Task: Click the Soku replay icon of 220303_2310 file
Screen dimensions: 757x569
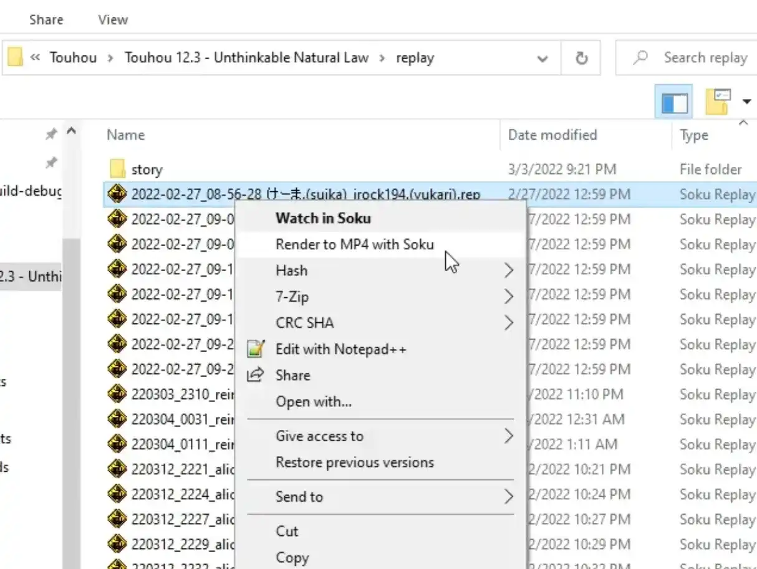Action: click(117, 394)
